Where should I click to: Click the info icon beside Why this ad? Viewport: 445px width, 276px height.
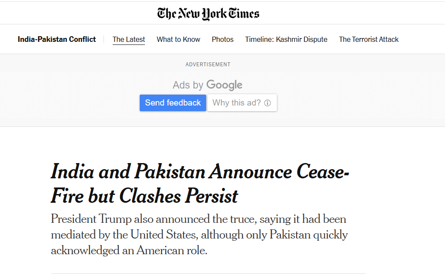[268, 103]
